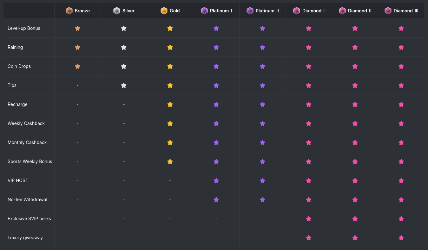
Task: Click the Gold star in Weekly Cashback row
Action: pos(170,123)
